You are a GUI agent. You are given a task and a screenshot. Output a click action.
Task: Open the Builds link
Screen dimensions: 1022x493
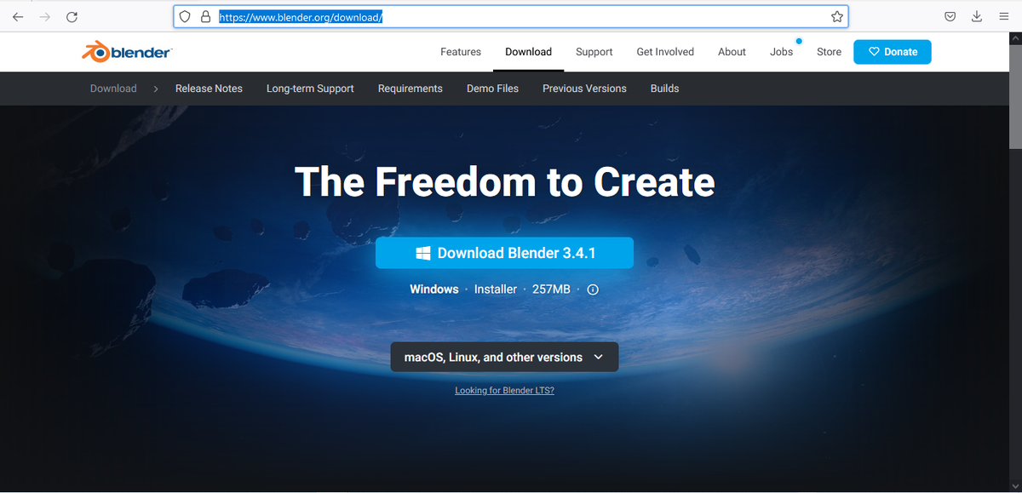pos(664,89)
